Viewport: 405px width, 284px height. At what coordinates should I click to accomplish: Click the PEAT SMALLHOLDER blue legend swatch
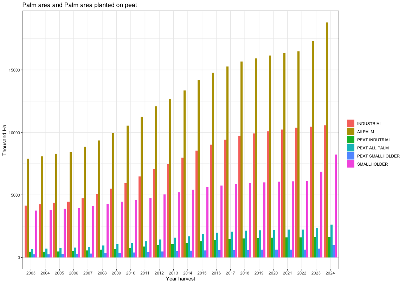coord(351,156)
